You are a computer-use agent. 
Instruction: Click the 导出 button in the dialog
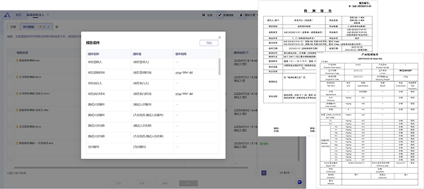209,43
